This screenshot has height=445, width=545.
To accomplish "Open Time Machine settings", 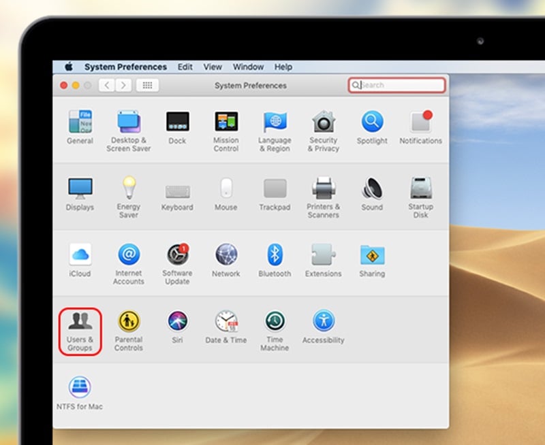I will 274,324.
